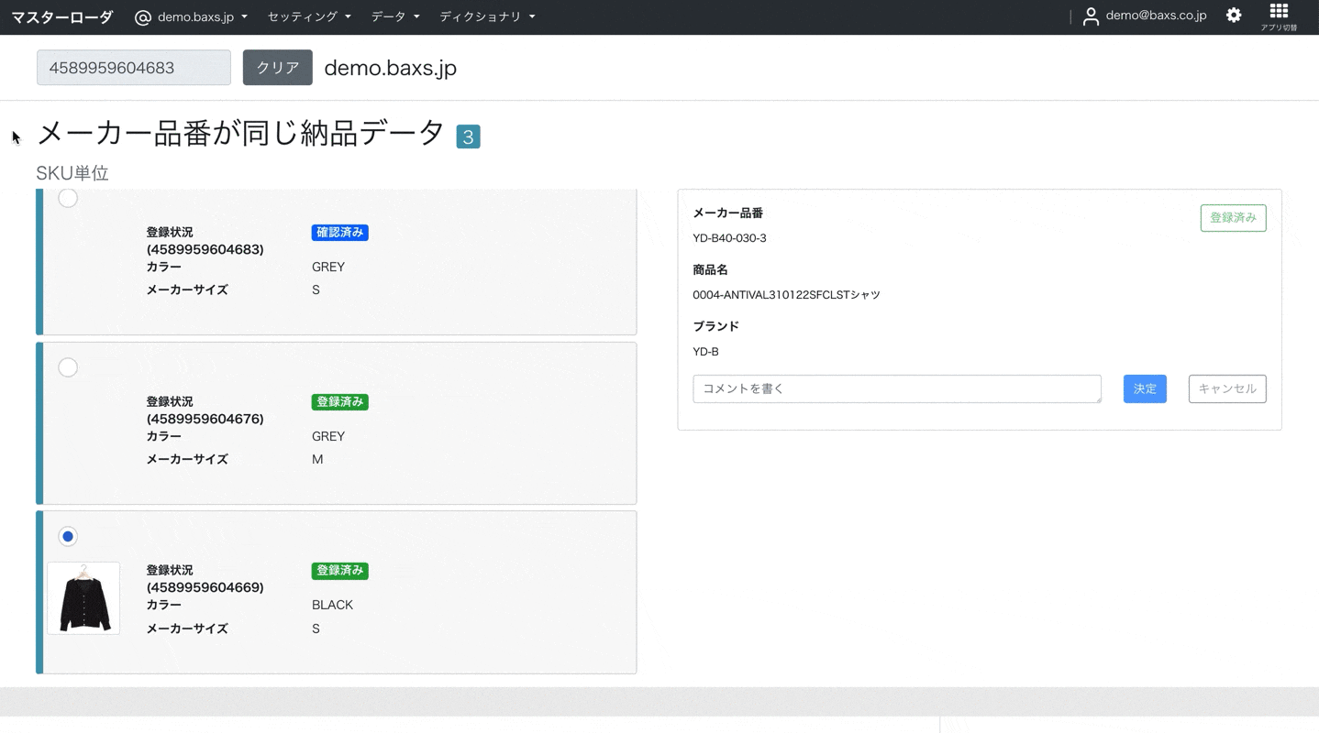Click the 登録済み badge in the detail panel
The image size is (1319, 733).
click(1233, 217)
